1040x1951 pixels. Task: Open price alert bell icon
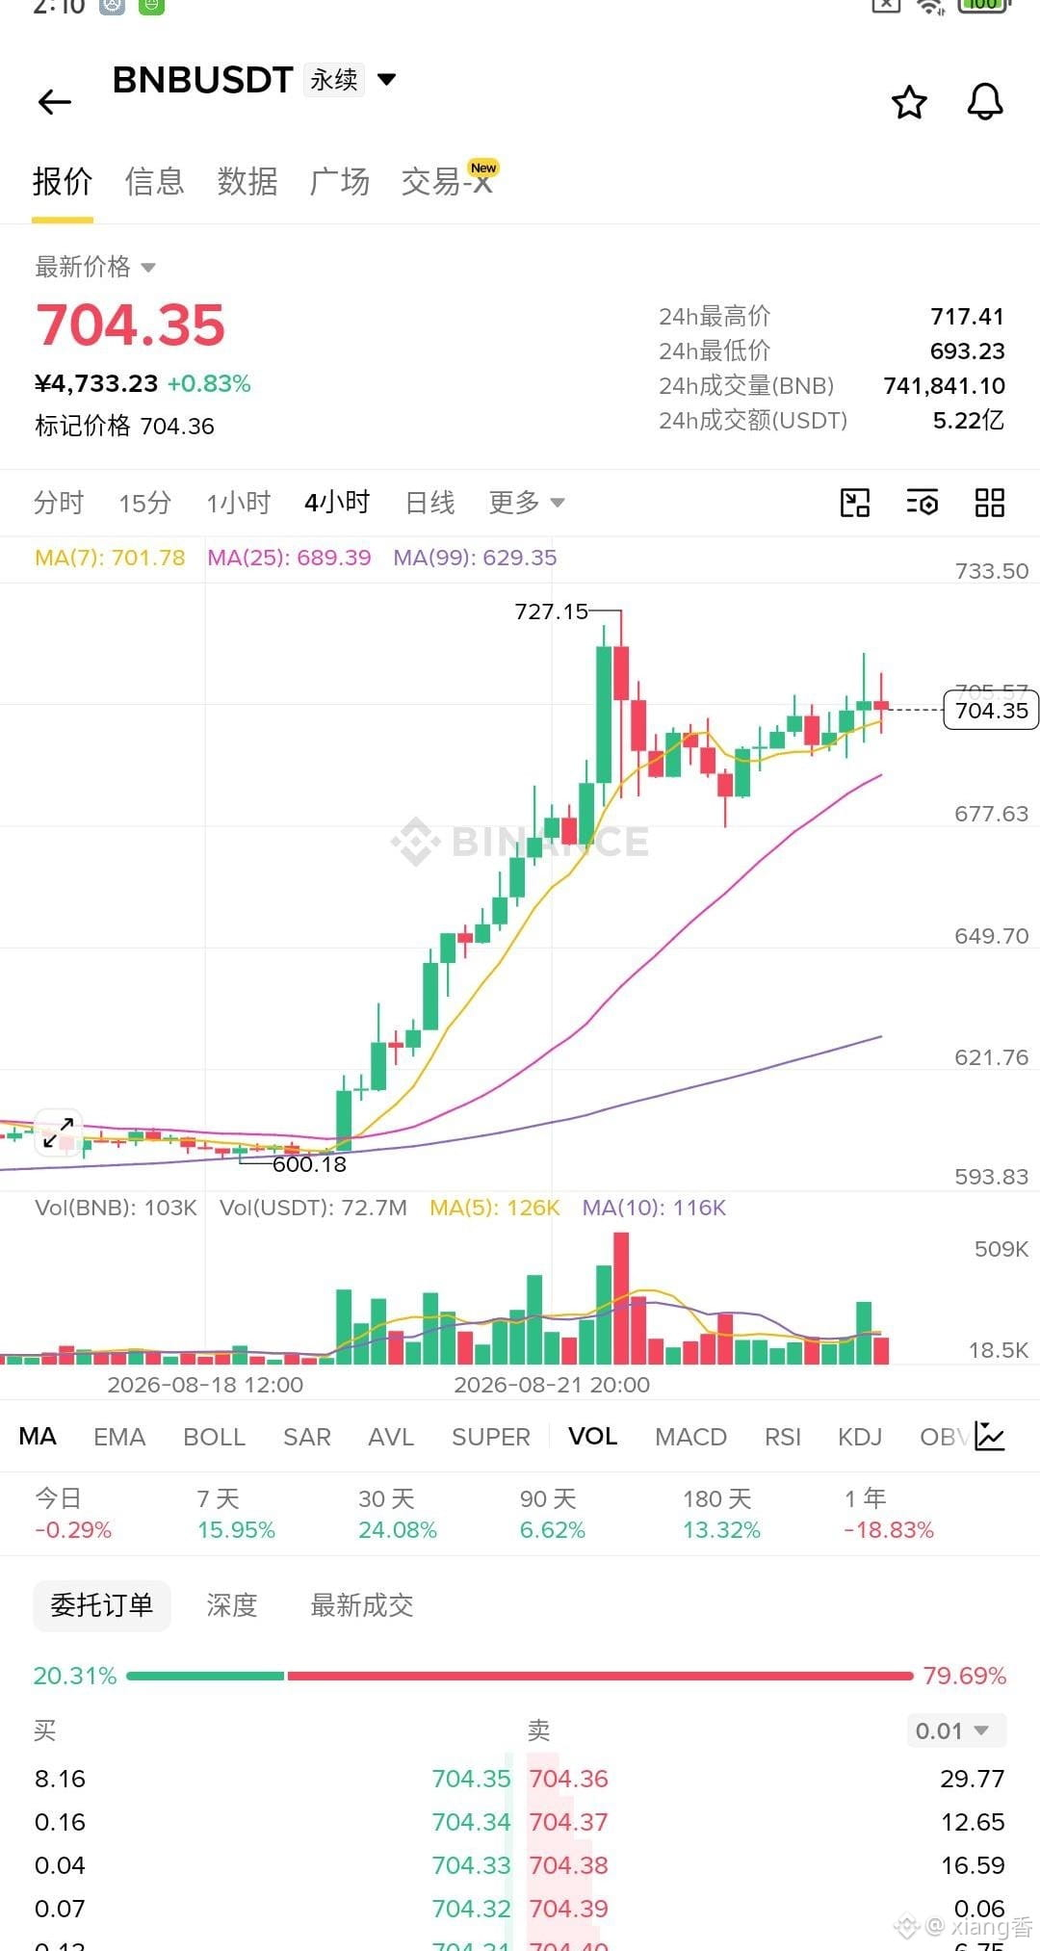[x=985, y=102]
